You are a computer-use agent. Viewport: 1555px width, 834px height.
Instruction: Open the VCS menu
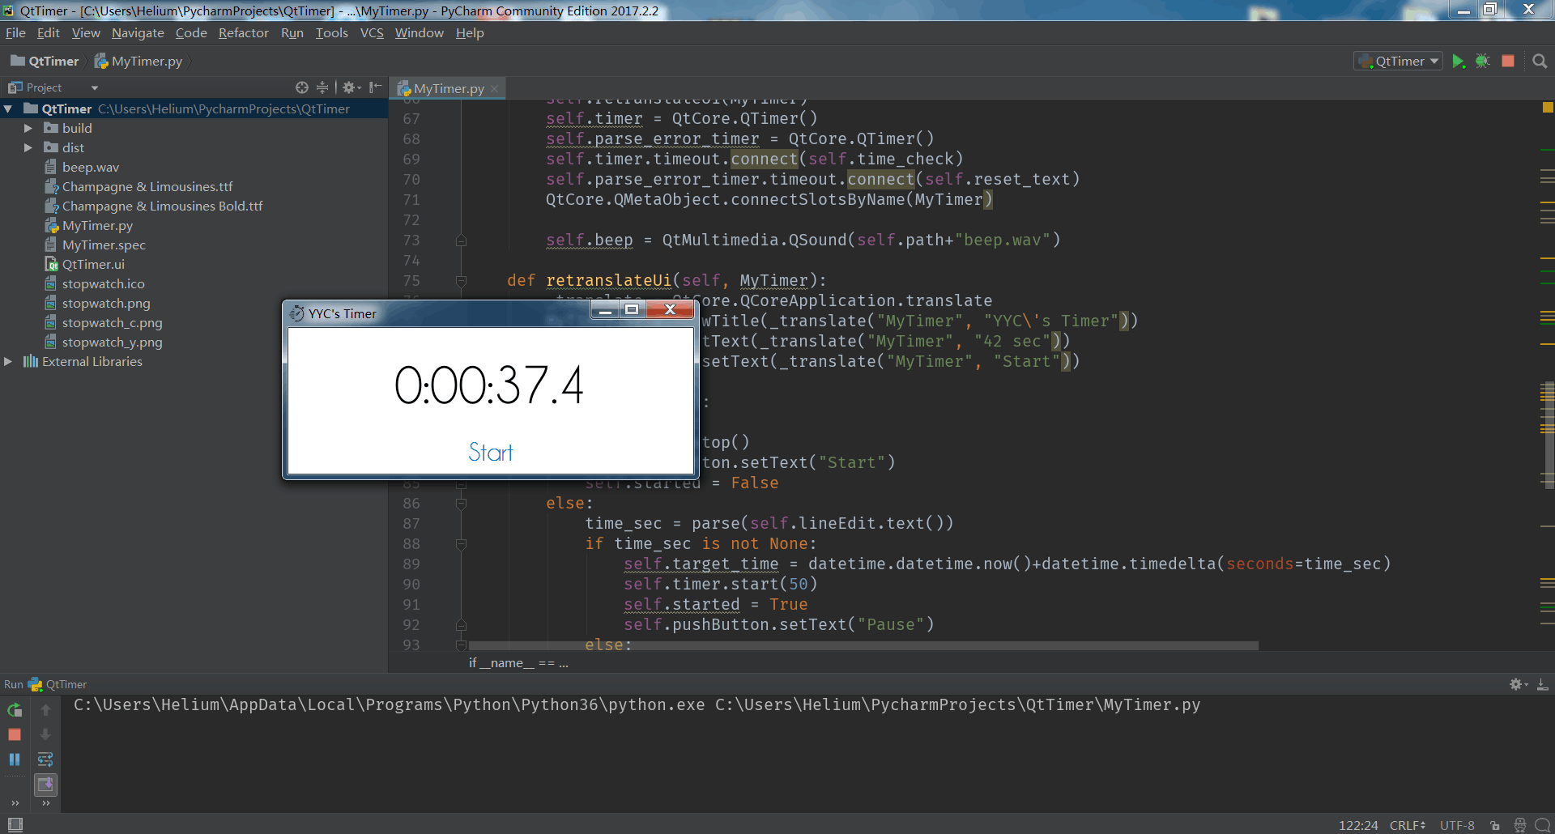(x=372, y=33)
